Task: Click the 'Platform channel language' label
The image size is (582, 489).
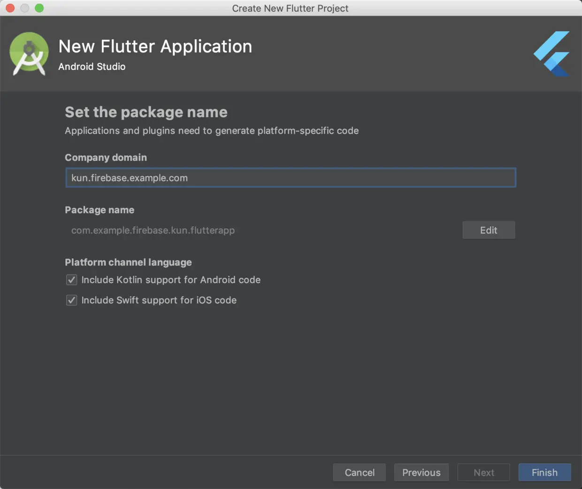Action: [x=128, y=262]
